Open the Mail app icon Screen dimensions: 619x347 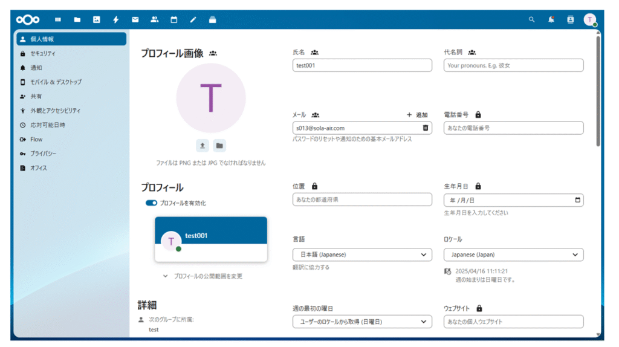pyautogui.click(x=135, y=19)
